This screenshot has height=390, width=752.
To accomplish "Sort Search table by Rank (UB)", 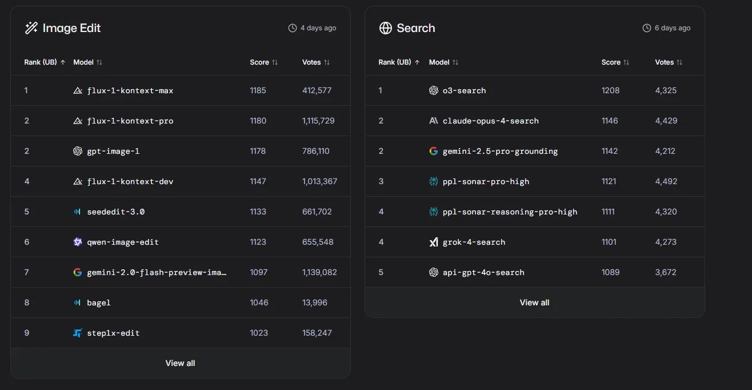I will pos(399,62).
